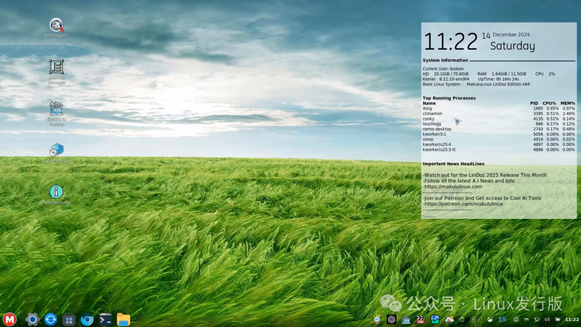Open the Patreon link in the widget

pyautogui.click(x=463, y=204)
